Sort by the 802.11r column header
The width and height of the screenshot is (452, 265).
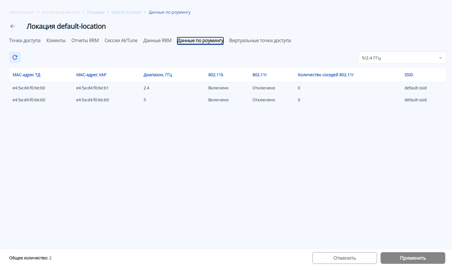[x=260, y=75]
